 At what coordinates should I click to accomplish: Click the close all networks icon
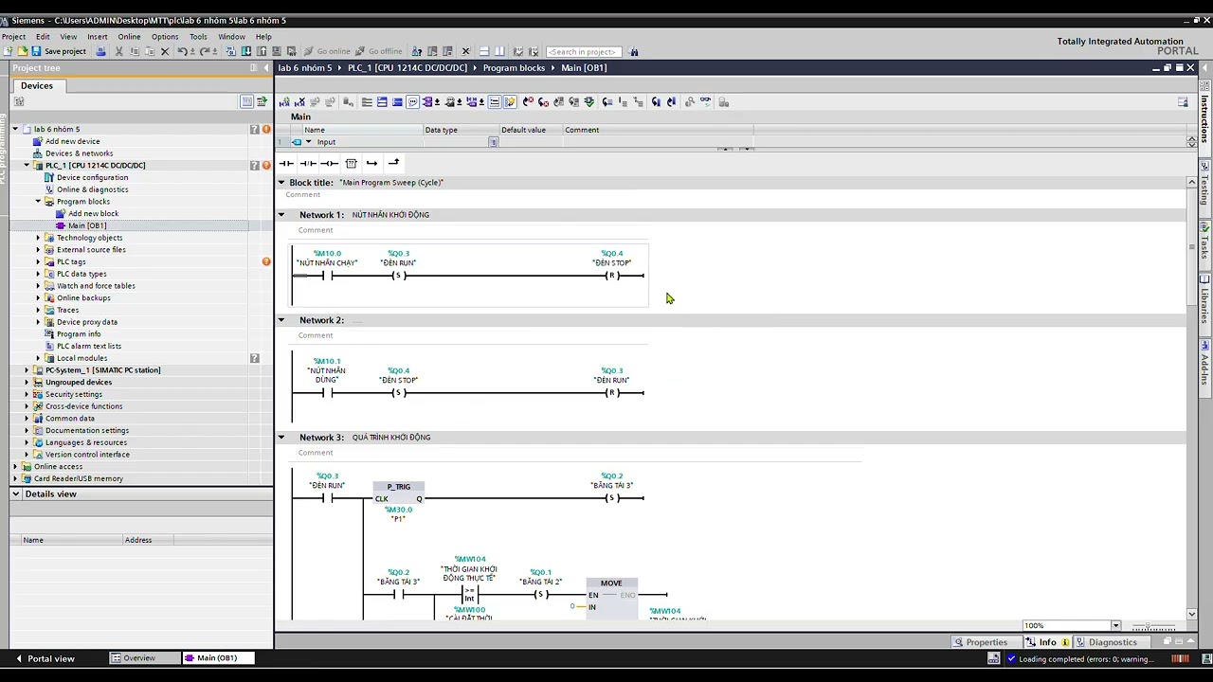click(x=397, y=101)
